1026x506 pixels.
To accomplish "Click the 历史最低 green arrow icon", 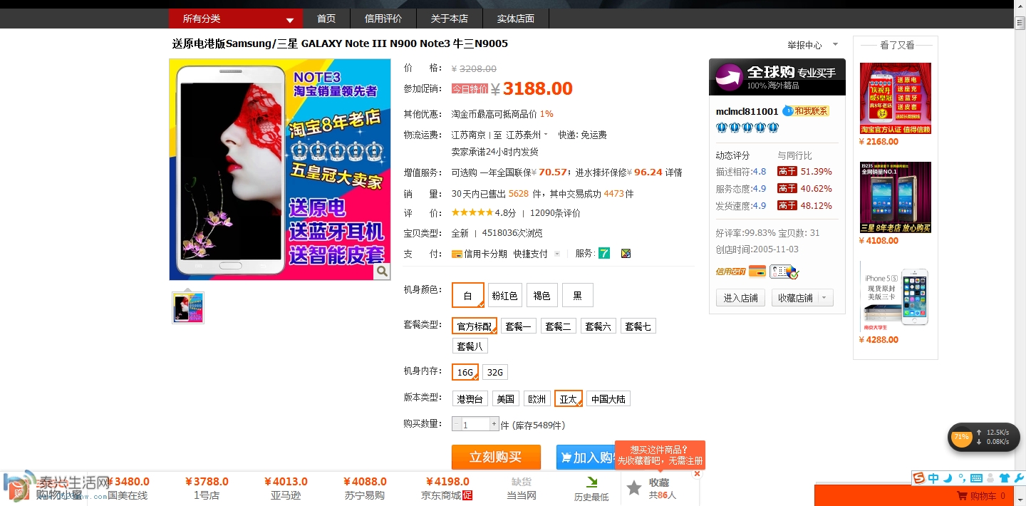I will [591, 482].
